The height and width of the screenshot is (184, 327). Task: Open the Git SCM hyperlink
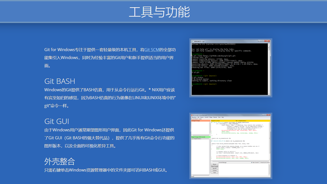point(152,50)
